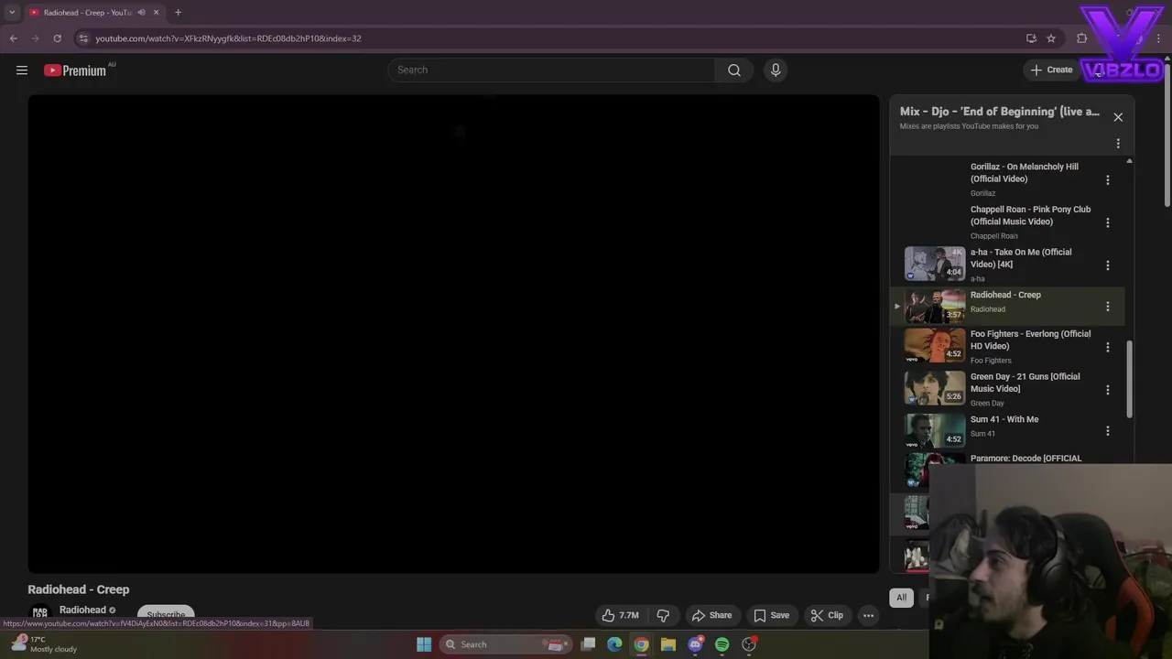Image resolution: width=1172 pixels, height=659 pixels.
Task: Play Sum 41 With Me thumbnail
Action: [935, 430]
